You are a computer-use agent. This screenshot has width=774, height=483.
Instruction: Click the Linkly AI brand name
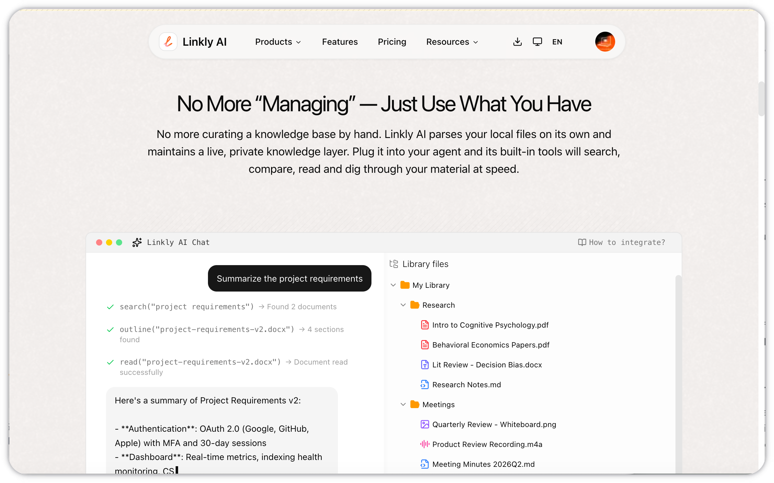tap(205, 42)
